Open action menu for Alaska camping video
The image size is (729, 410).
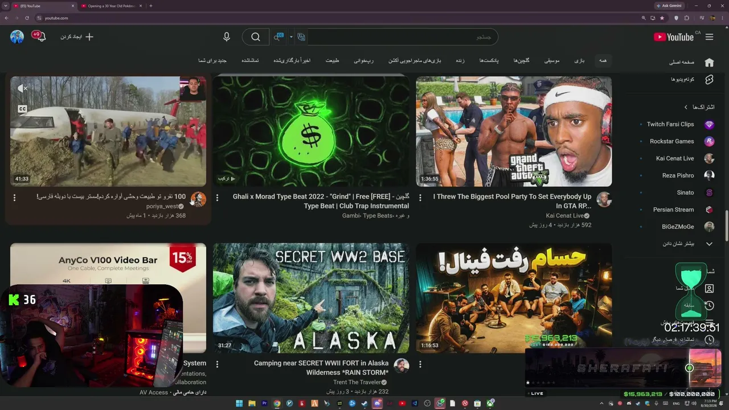click(218, 364)
